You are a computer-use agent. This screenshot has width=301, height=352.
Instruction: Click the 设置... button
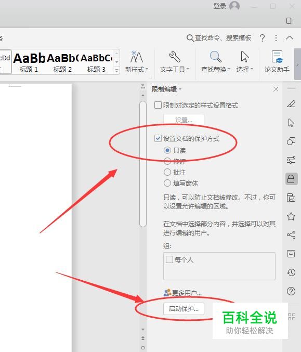tap(184, 120)
